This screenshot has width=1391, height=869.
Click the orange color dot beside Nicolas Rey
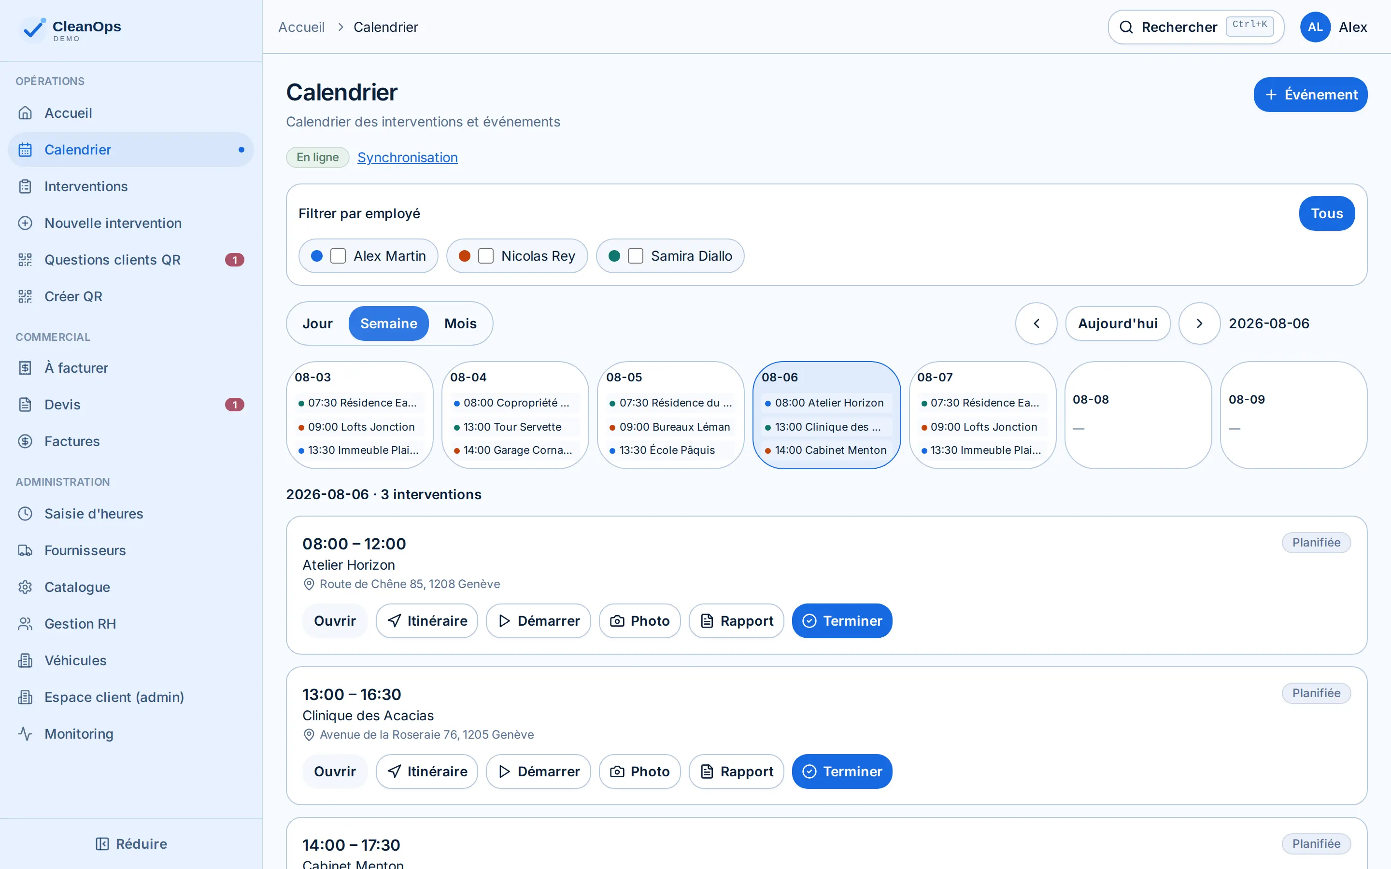465,256
